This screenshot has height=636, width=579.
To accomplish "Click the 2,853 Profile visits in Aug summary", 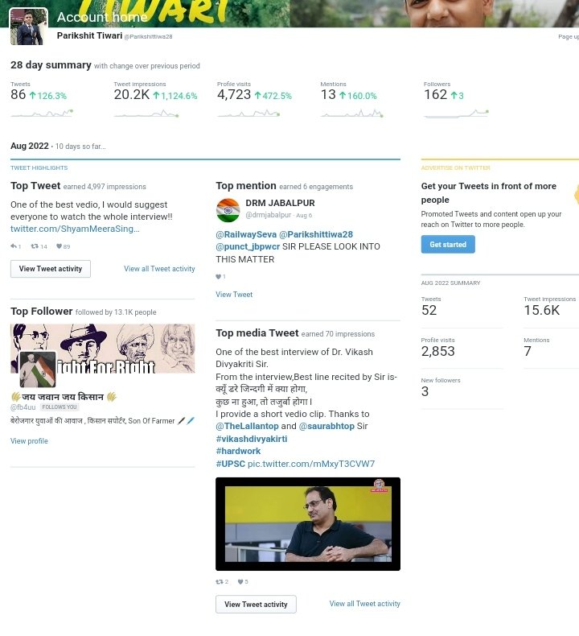I will (438, 351).
